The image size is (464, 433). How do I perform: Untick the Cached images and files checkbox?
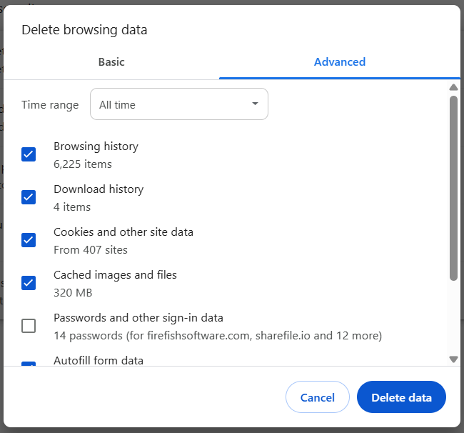(29, 283)
